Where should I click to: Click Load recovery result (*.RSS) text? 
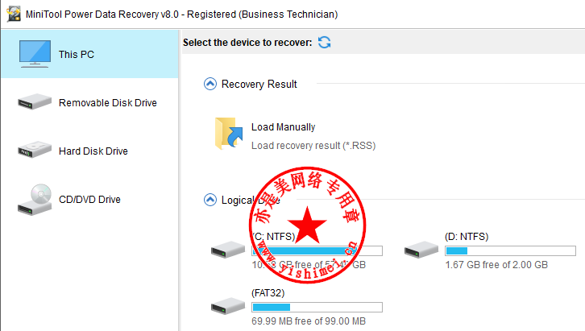tap(313, 146)
